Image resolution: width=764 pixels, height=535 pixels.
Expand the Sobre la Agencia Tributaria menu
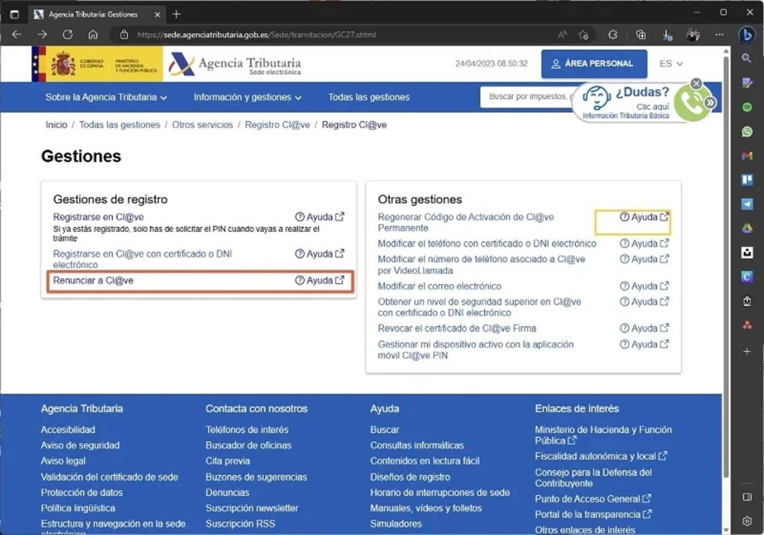point(106,97)
